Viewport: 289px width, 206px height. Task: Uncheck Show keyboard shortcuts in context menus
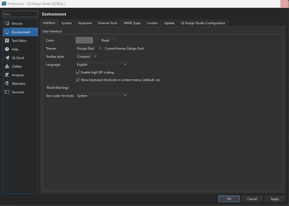pyautogui.click(x=78, y=80)
